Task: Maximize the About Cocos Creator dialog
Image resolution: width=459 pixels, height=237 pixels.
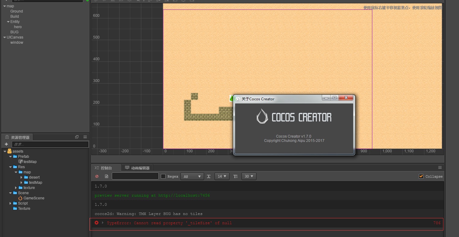Action: [x=335, y=98]
